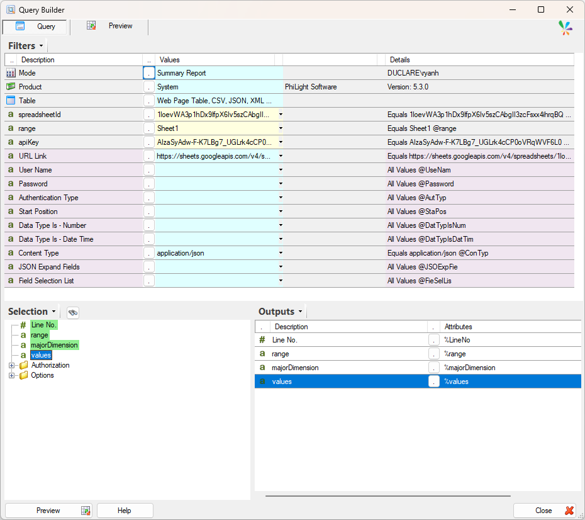Select the majorDimension output row
This screenshot has height=520, width=585.
pyautogui.click(x=418, y=367)
